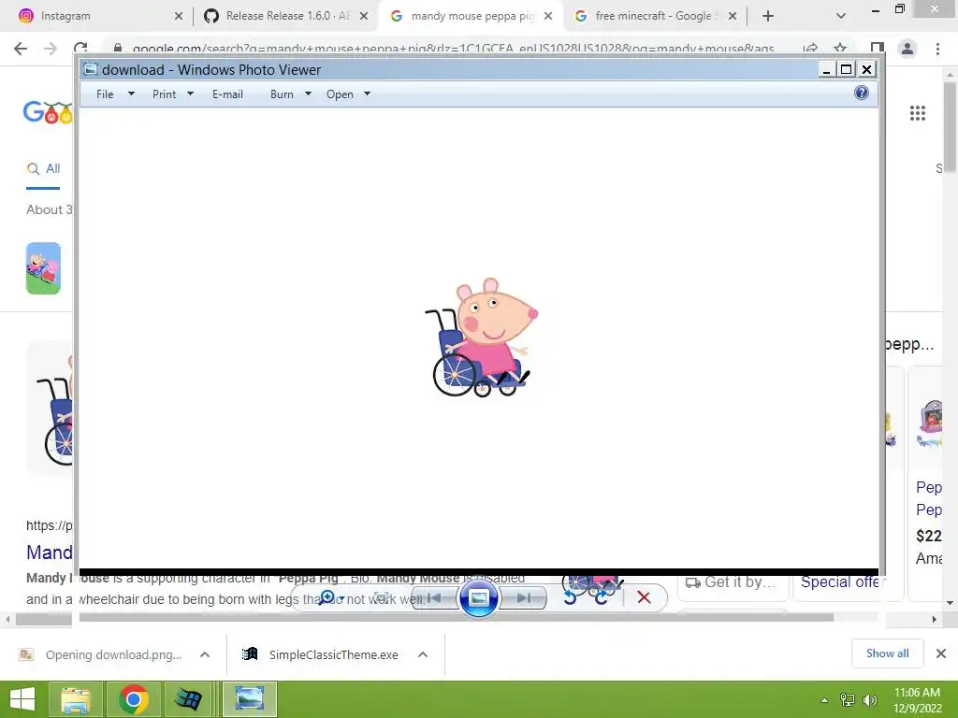Expand the Print dropdown arrow
The width and height of the screenshot is (958, 718).
point(190,94)
